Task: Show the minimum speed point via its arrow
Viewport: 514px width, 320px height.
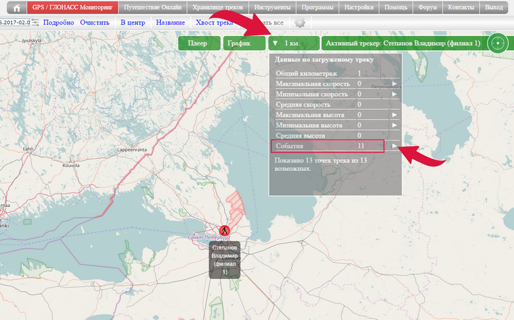Action: point(395,94)
